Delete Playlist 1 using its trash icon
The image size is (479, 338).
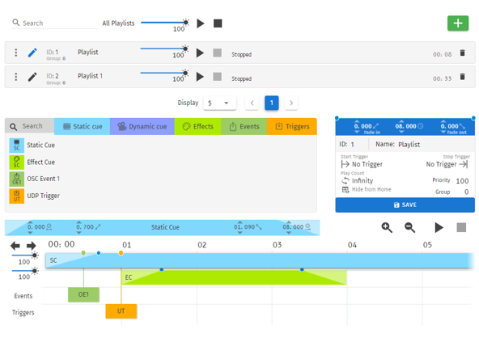click(462, 77)
